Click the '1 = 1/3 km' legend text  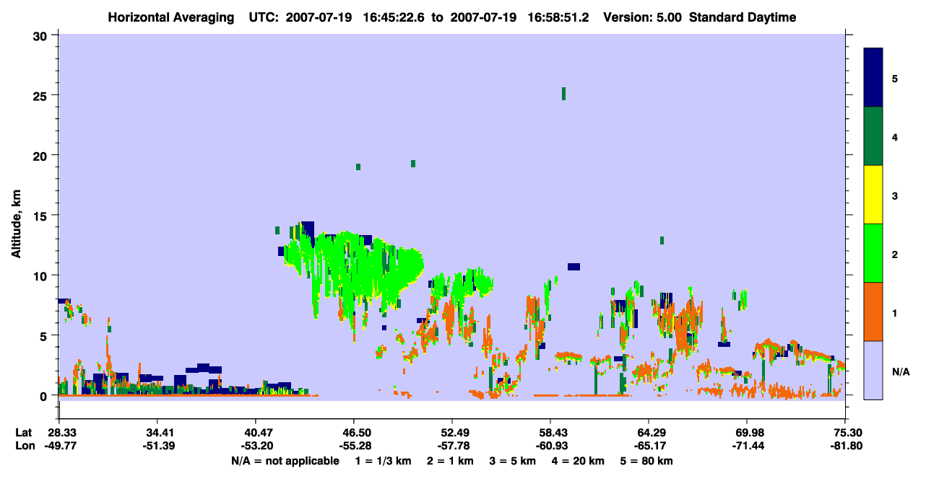383,461
